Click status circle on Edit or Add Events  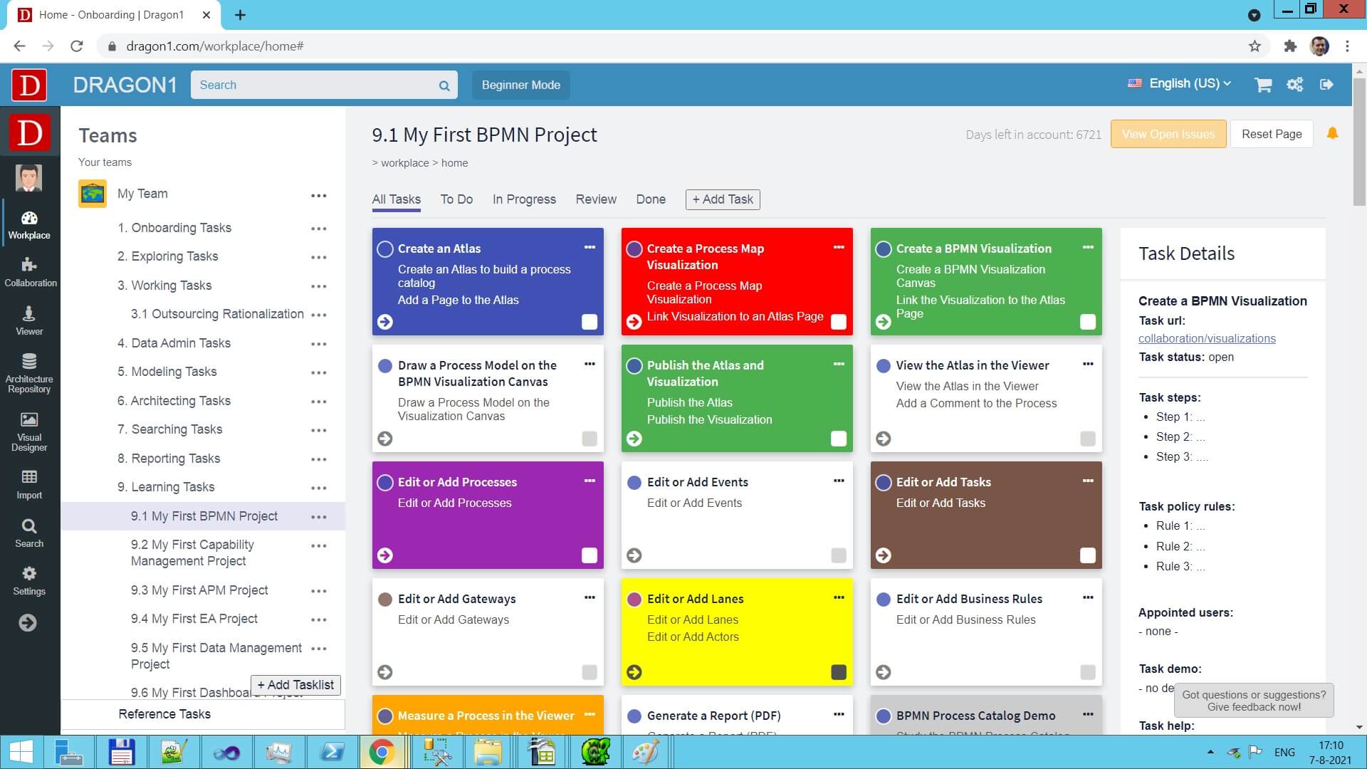634,483
